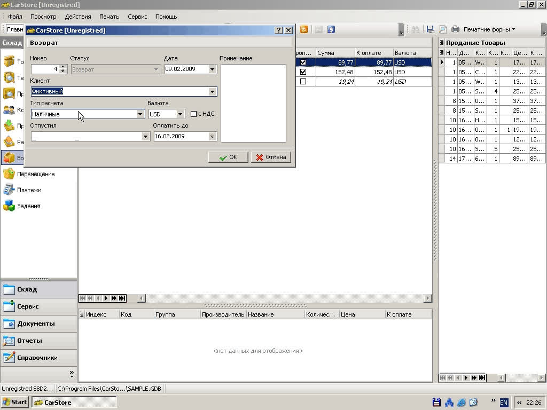The width and height of the screenshot is (547, 410).
Task: Select the third sidebar box-with-magnifier icon
Action: [9, 93]
